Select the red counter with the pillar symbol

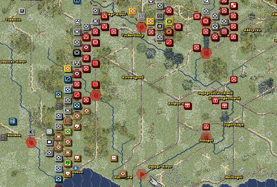click(224, 32)
